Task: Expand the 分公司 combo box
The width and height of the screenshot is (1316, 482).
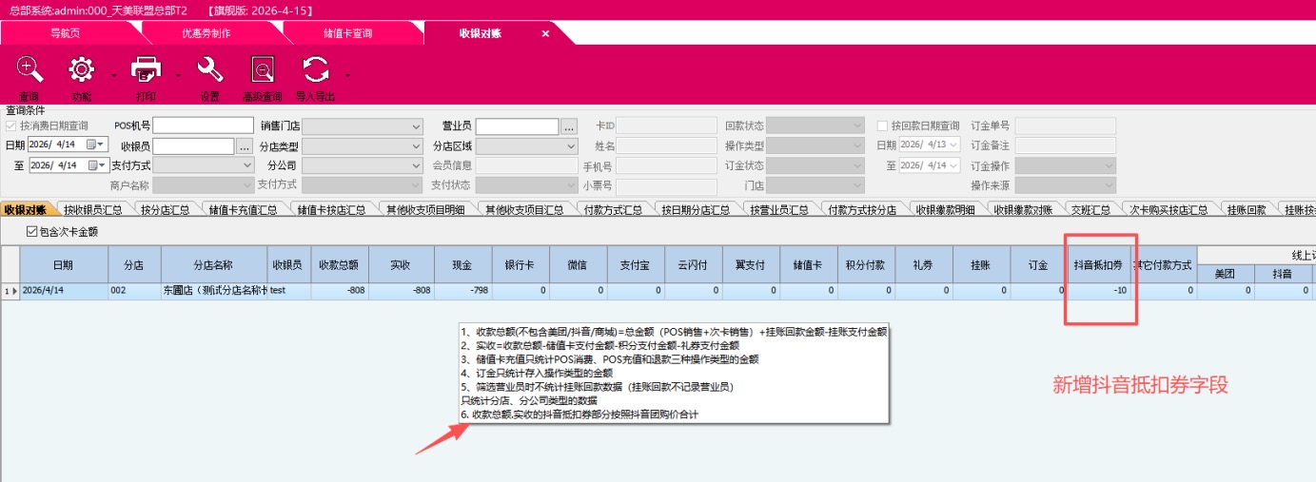Action: 416,165
